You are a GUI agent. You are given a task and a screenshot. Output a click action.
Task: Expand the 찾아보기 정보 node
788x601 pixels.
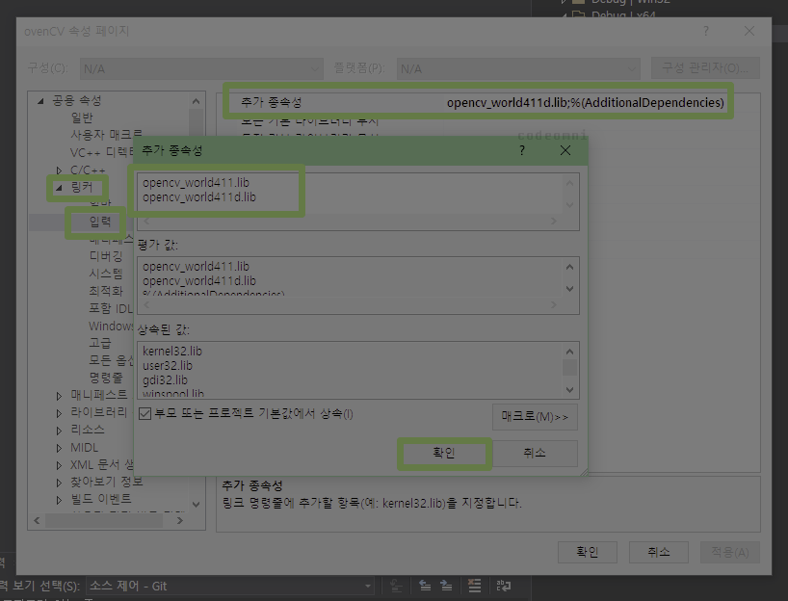60,483
